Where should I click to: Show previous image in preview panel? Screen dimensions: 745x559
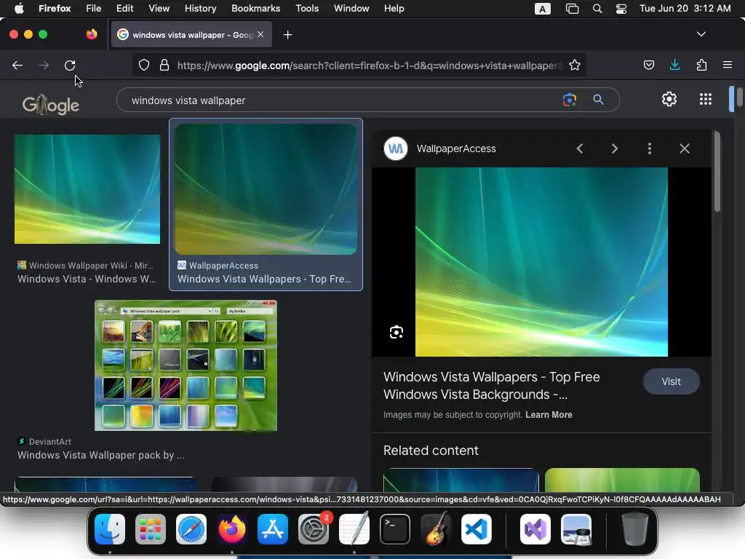tap(580, 148)
